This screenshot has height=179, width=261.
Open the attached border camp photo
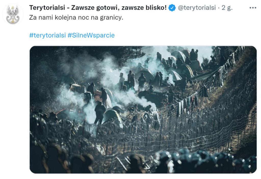pyautogui.click(x=143, y=110)
